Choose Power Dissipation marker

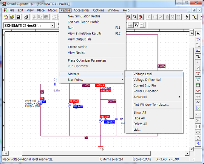[154, 91]
